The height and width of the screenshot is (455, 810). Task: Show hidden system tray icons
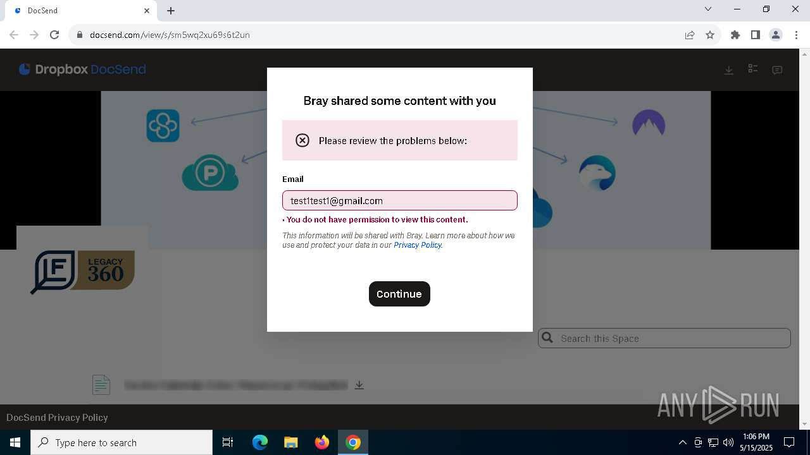682,442
